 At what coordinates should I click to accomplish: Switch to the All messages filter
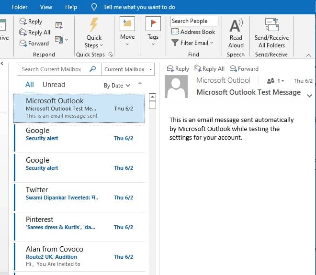[30, 85]
